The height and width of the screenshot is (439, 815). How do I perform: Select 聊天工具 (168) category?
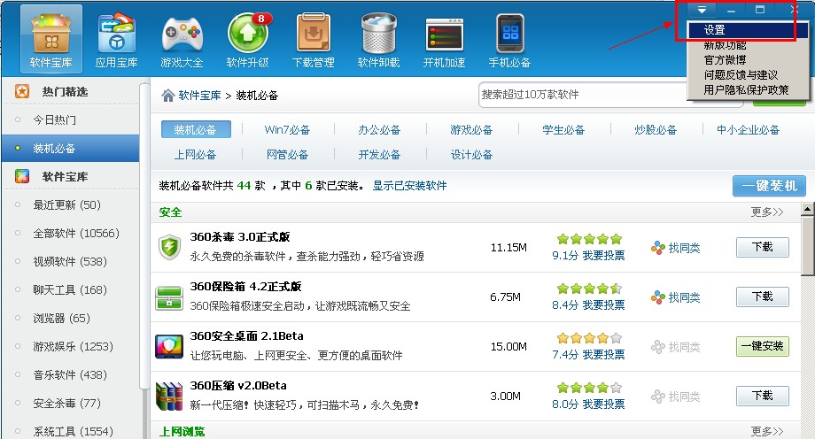click(x=71, y=290)
